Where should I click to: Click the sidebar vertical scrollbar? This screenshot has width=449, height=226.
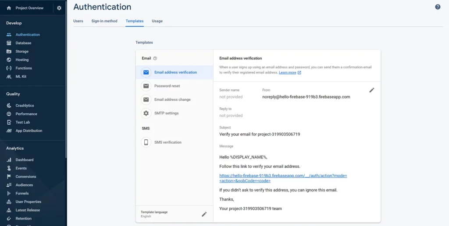[x=66, y=79]
